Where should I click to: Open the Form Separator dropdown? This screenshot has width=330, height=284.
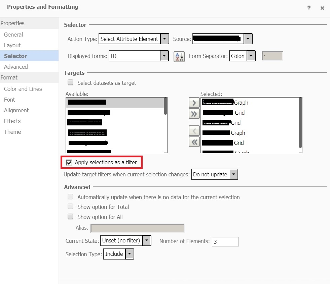251,56
